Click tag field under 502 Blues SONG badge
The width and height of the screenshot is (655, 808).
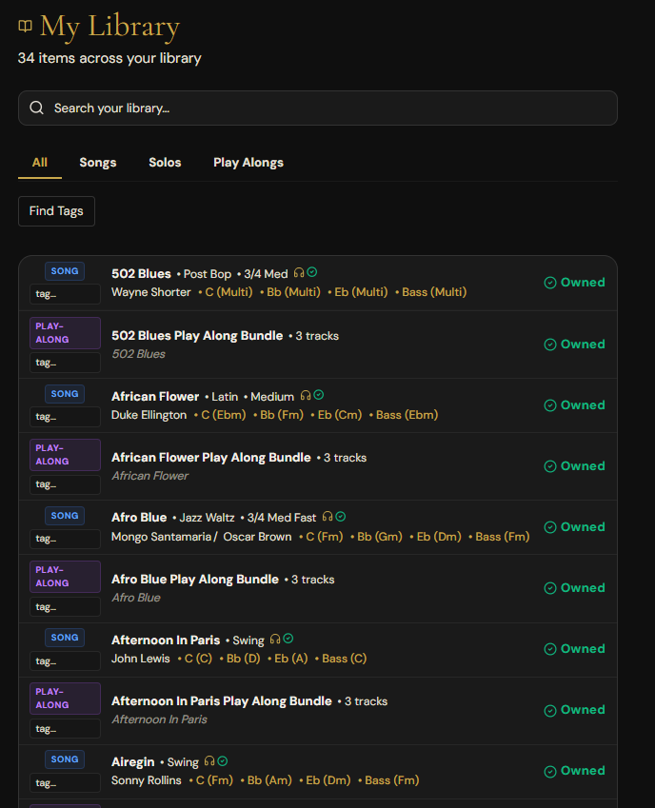point(65,294)
